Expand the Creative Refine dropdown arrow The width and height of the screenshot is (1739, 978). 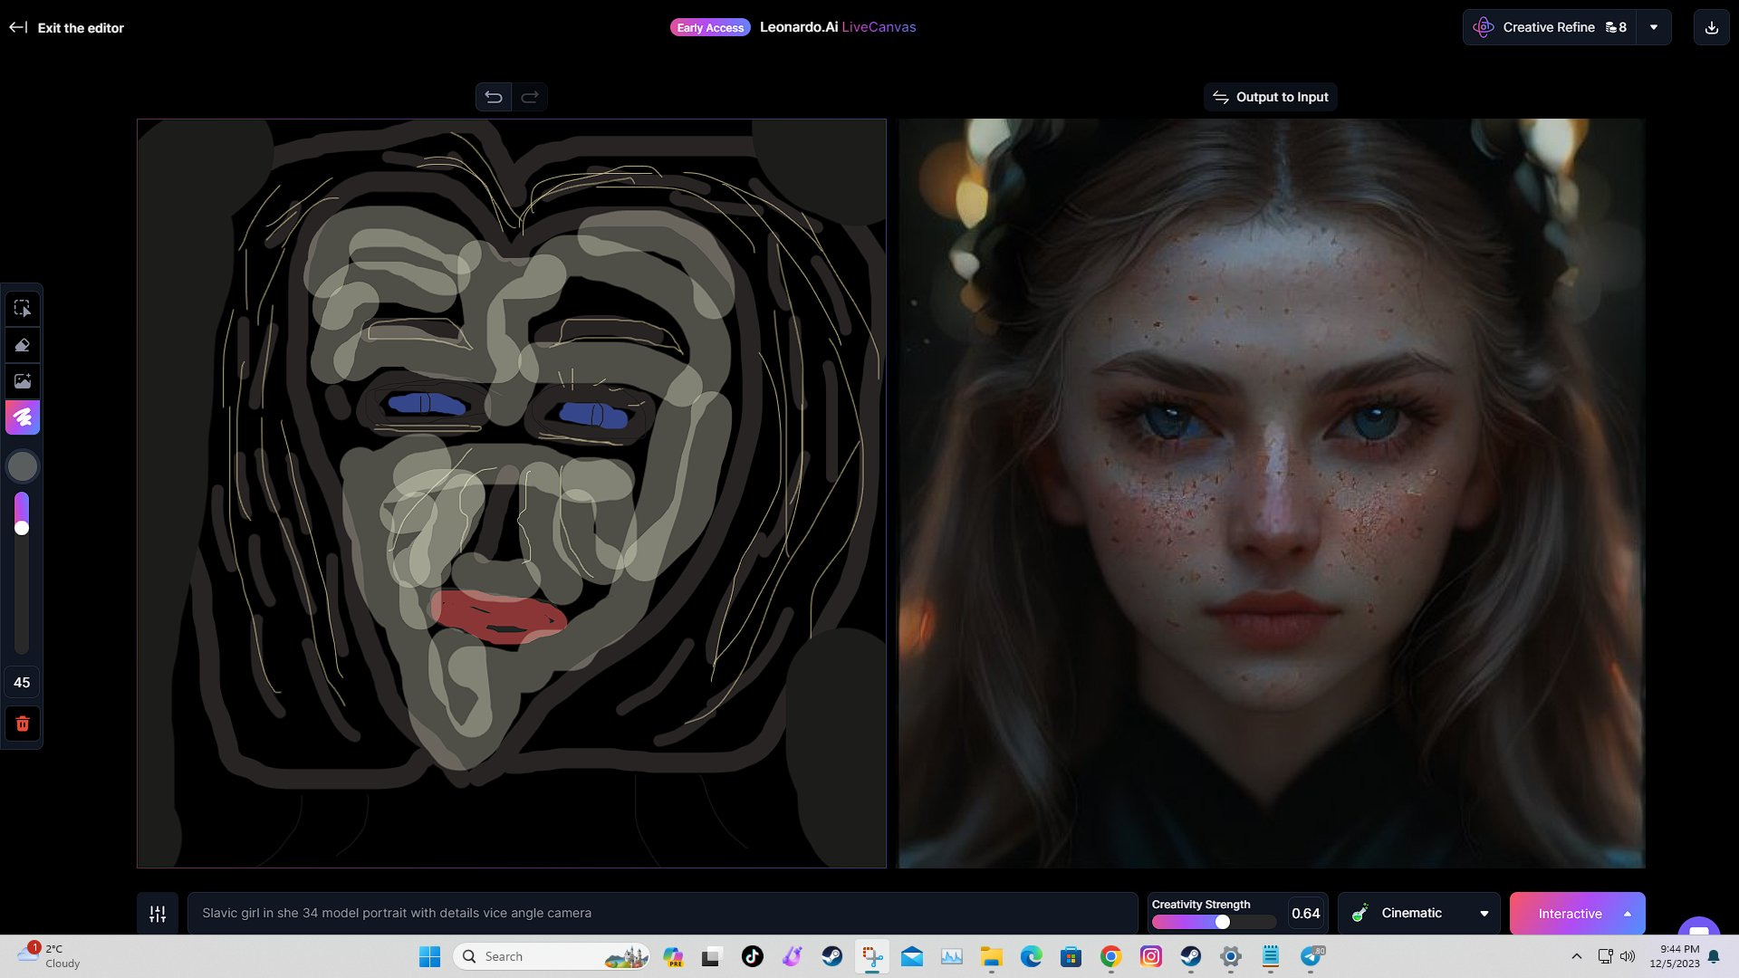[x=1654, y=27]
